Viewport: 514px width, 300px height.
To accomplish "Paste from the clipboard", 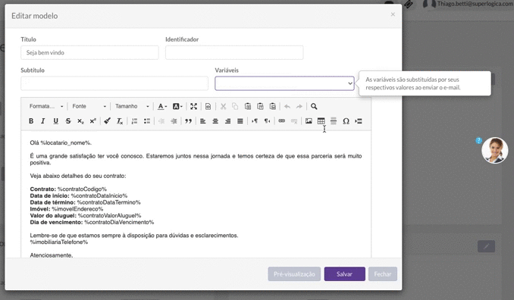I will click(x=248, y=106).
